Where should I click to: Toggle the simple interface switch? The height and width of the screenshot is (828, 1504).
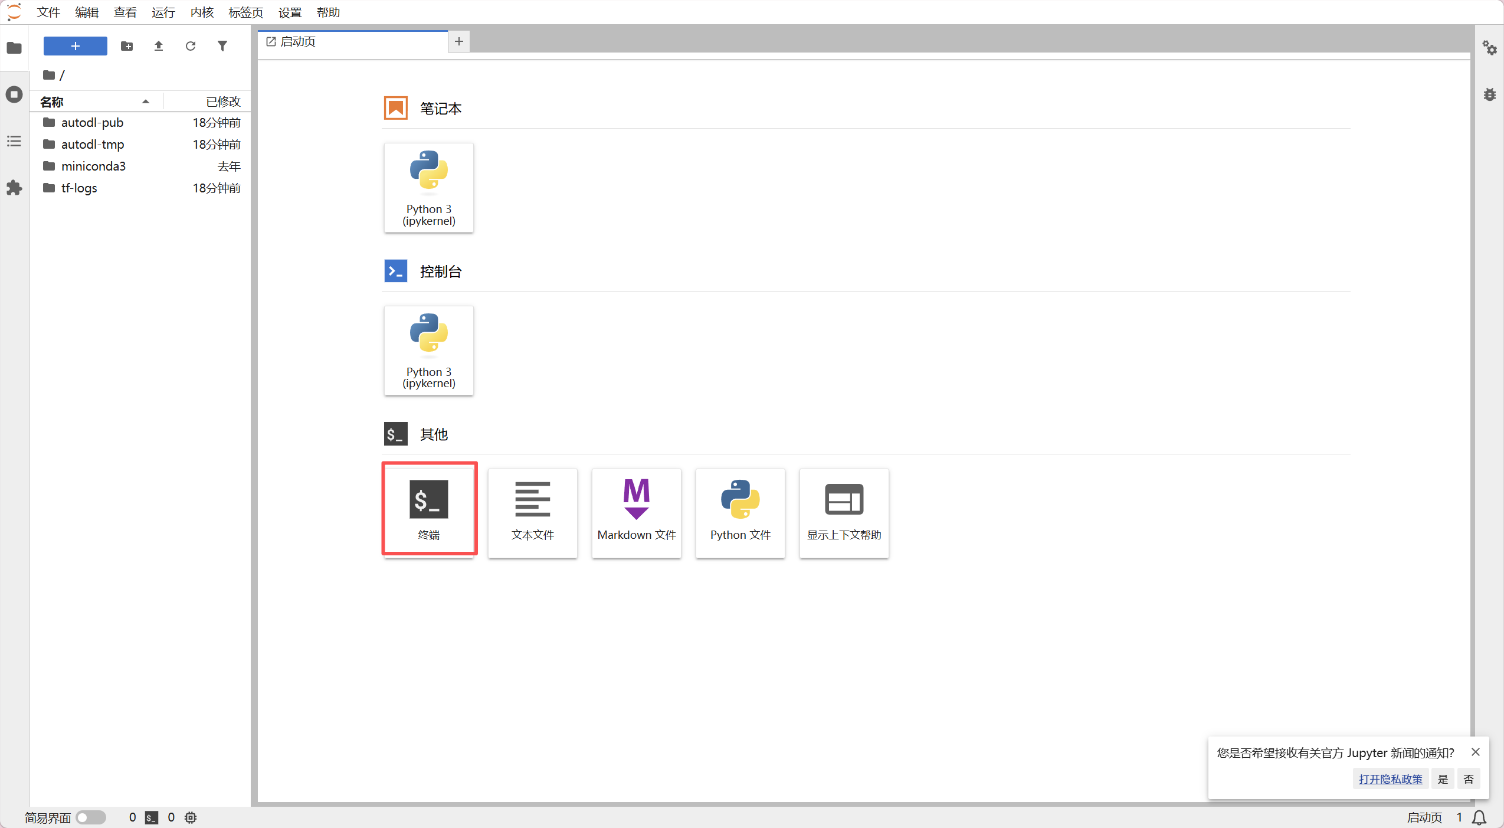[91, 817]
